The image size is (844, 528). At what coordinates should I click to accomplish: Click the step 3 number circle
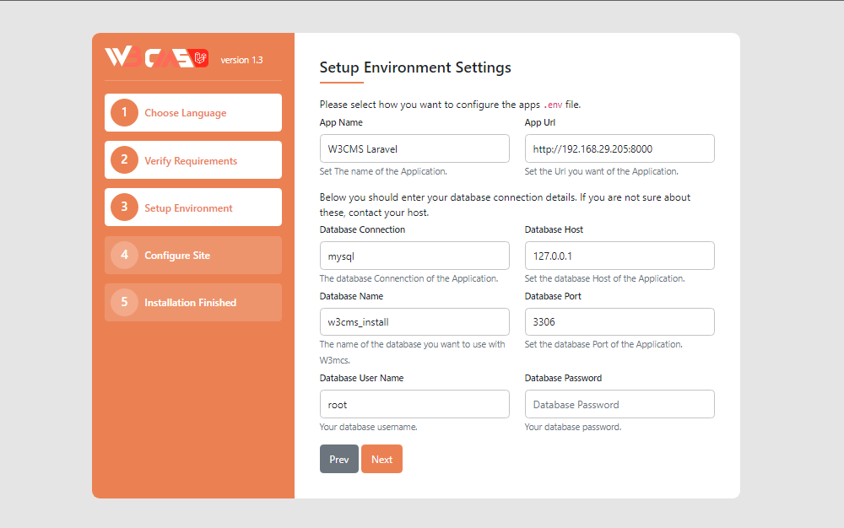pos(124,207)
